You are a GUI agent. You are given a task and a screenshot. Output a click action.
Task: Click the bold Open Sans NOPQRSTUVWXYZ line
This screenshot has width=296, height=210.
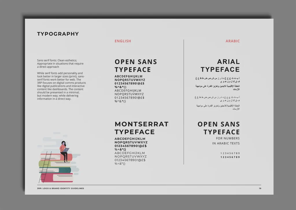[130, 80]
